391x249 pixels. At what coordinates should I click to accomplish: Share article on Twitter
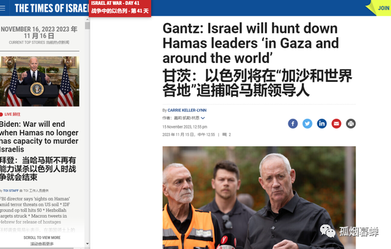[307, 124]
